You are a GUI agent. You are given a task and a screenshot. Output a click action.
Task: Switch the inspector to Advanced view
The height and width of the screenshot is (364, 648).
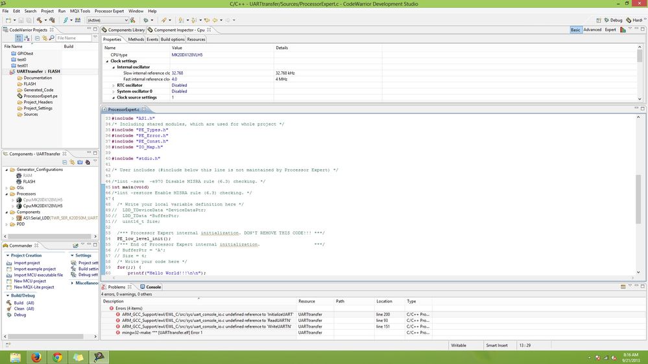tap(592, 30)
